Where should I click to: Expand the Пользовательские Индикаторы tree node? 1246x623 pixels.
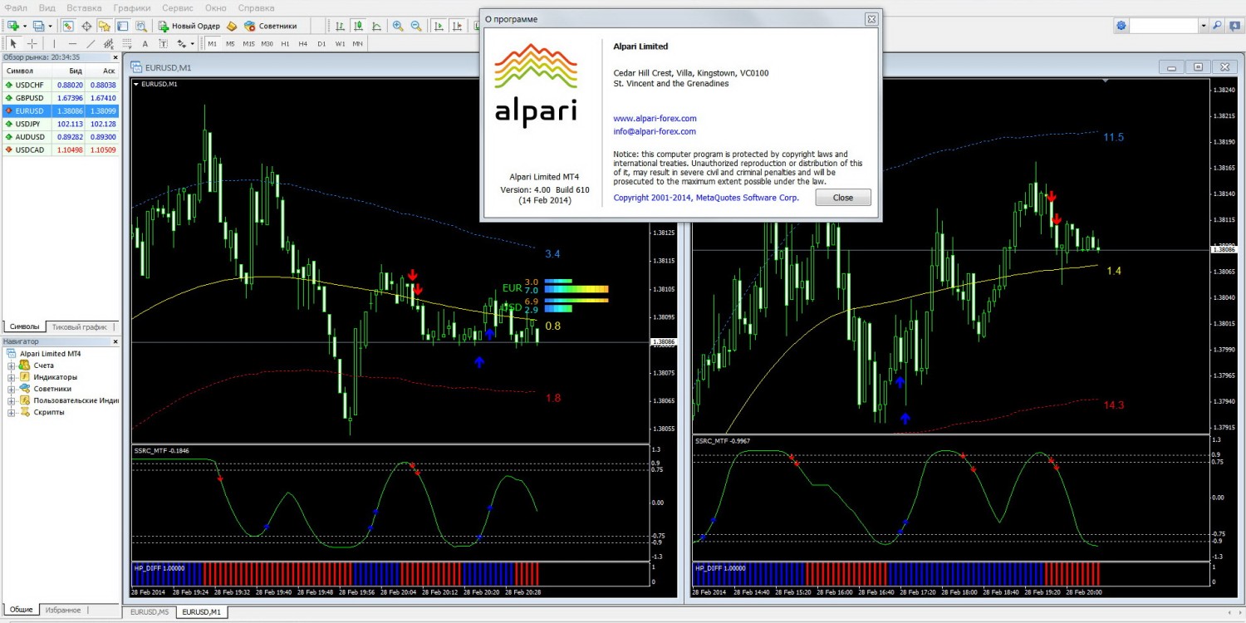click(x=11, y=400)
